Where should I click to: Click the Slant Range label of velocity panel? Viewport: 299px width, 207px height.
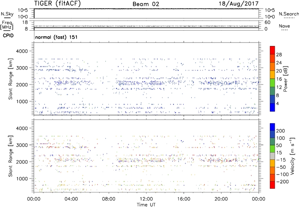click(10, 156)
